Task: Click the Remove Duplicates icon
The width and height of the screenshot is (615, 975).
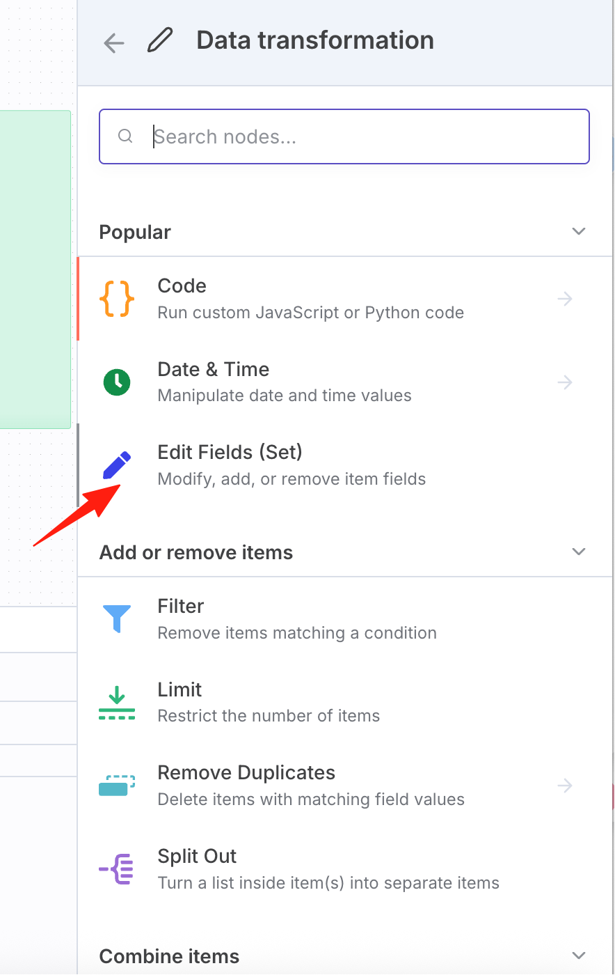Action: coord(117,786)
